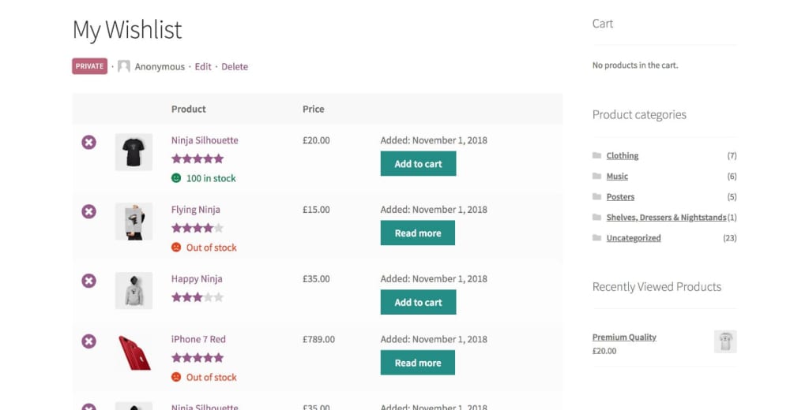Click Flying Ninja's red sad-face stock icon
Screen dimensions: 809x410
(x=176, y=248)
